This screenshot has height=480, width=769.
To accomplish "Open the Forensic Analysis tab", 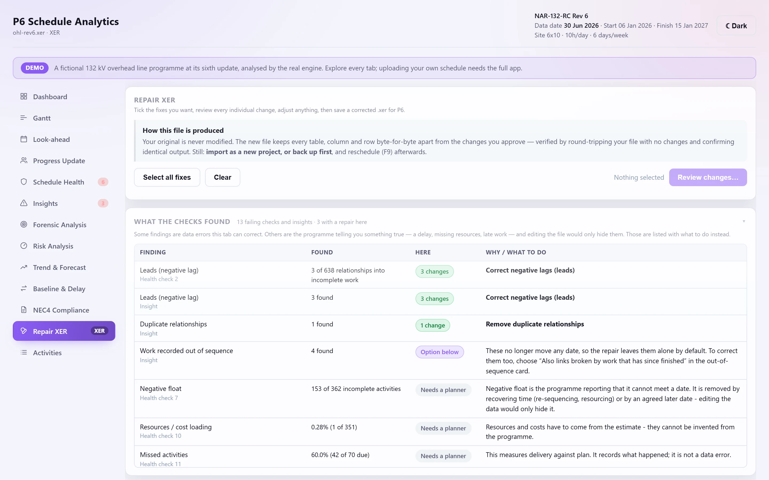I will 64,225.
